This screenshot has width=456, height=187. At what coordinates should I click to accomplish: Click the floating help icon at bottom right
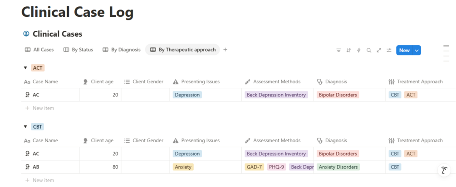445,170
